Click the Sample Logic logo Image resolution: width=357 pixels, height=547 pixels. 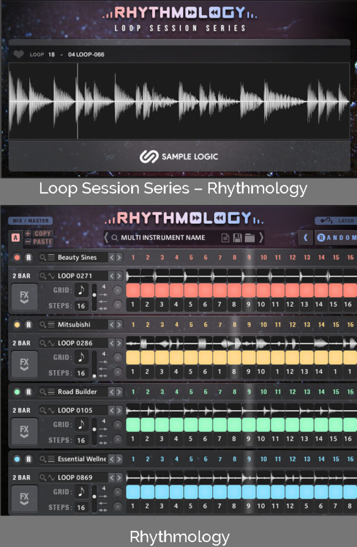point(179,157)
